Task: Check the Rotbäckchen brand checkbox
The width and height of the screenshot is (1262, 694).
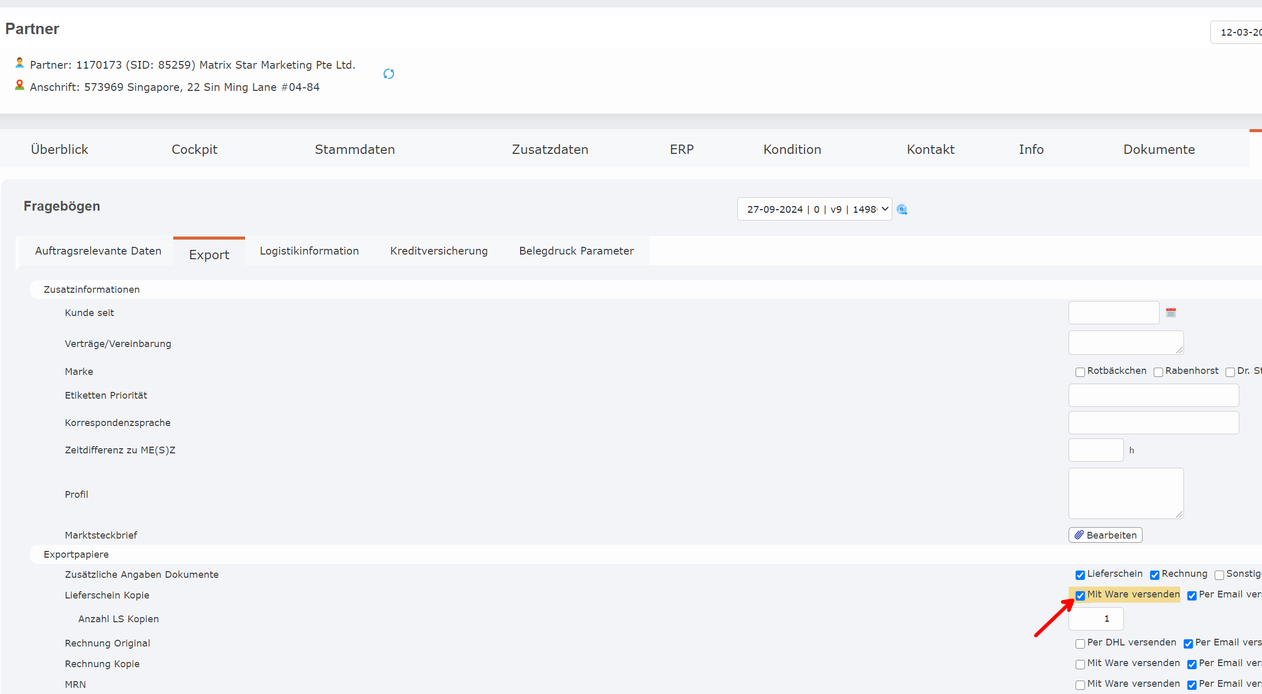Action: coord(1081,372)
